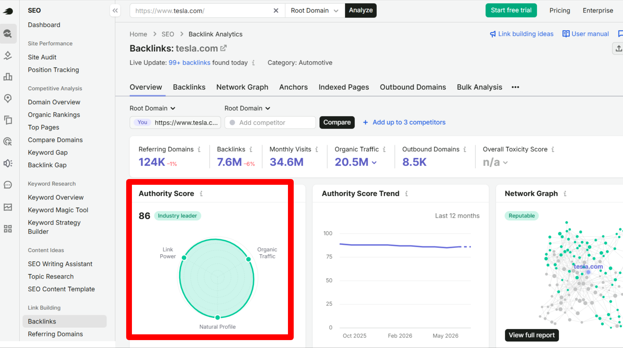The height and width of the screenshot is (348, 623).
Task: Open the Pricing link
Action: pyautogui.click(x=560, y=10)
